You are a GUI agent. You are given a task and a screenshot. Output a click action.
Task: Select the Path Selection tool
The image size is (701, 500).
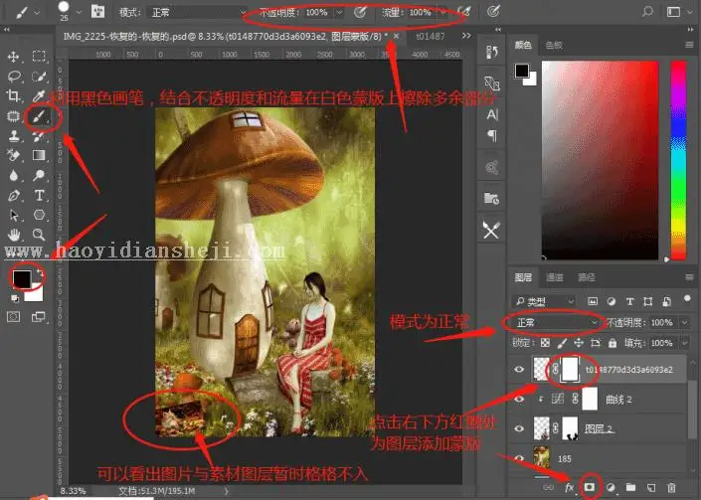pos(14,216)
